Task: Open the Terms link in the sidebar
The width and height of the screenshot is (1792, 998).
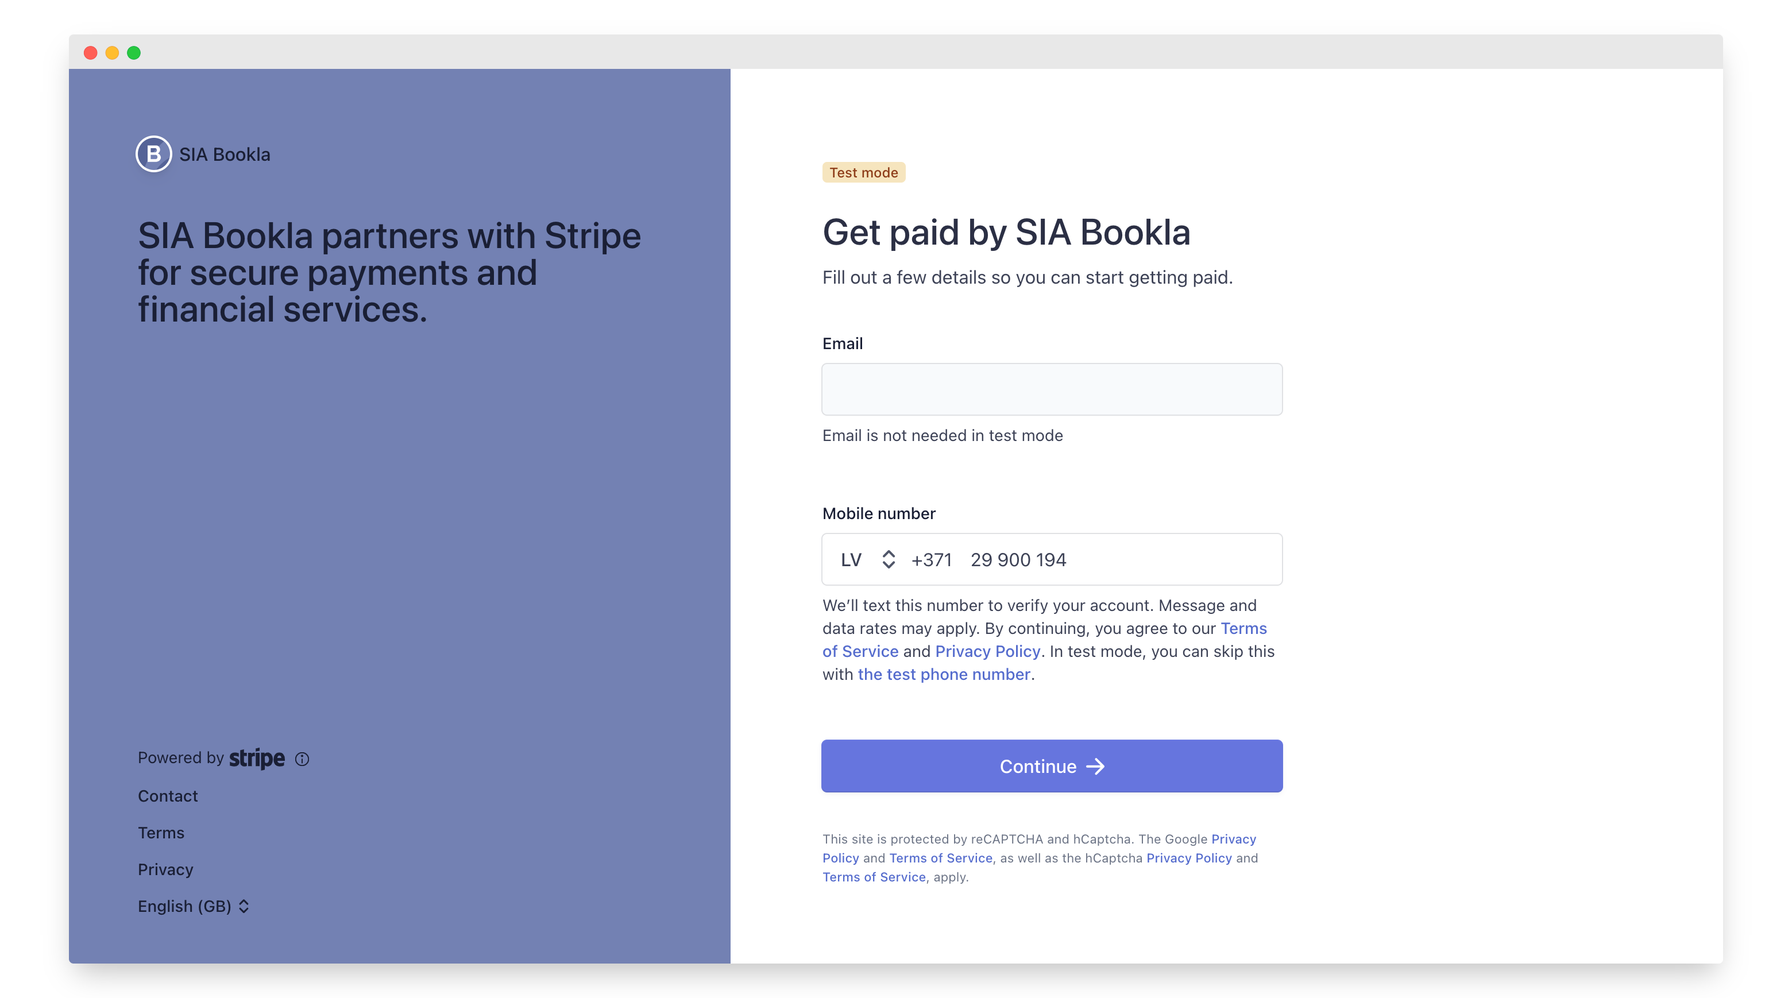Action: point(161,833)
